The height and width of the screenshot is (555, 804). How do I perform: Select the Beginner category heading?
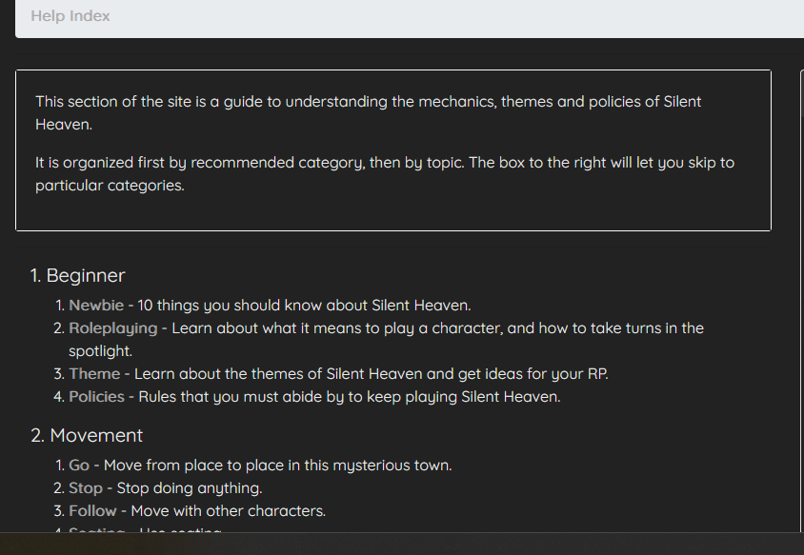point(76,275)
